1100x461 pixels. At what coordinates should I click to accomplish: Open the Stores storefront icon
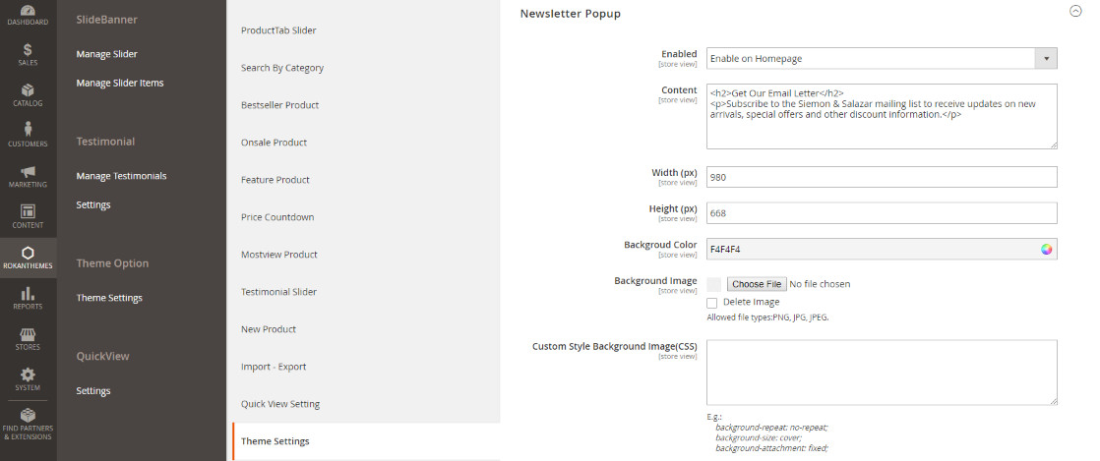pos(29,334)
